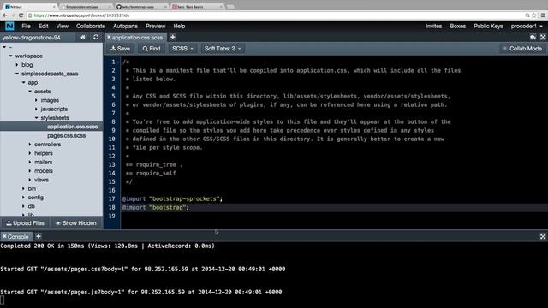Click the yellow-dragonstone-94 box name
This screenshot has height=308, width=548.
point(31,38)
